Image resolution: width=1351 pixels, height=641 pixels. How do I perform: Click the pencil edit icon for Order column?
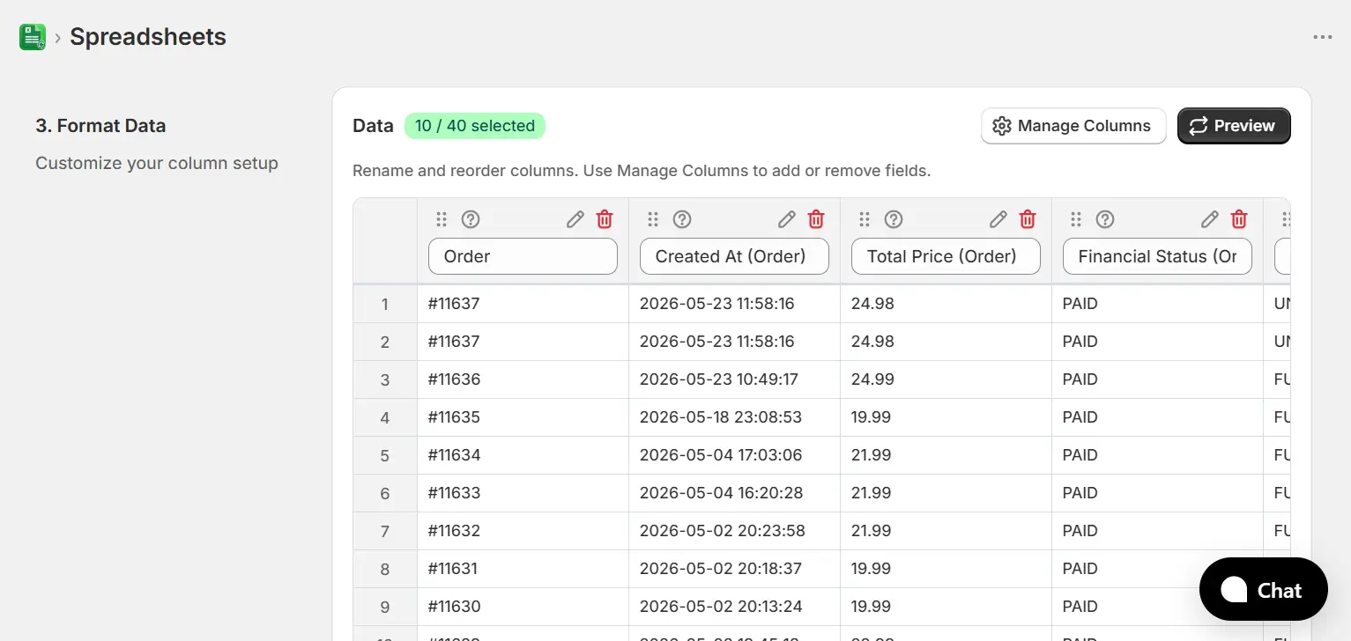click(575, 219)
